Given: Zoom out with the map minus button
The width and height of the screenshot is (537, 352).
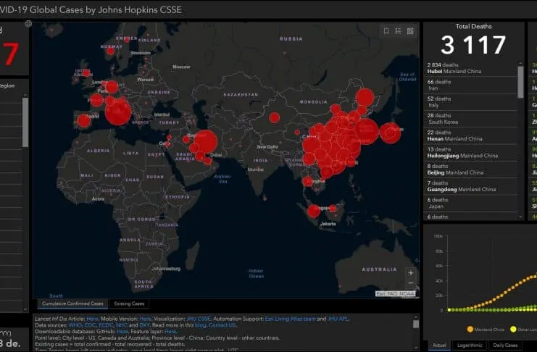Looking at the screenshot, I should click(x=411, y=283).
